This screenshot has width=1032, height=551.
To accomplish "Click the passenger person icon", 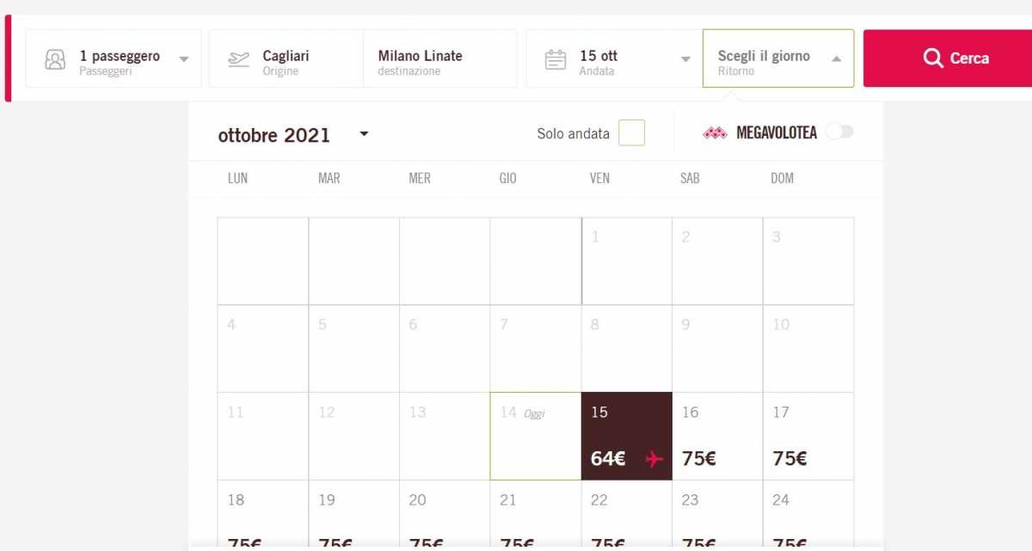I will pos(55,59).
